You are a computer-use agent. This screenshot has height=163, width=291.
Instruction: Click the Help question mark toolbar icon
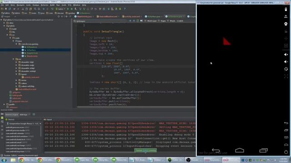(125, 9)
